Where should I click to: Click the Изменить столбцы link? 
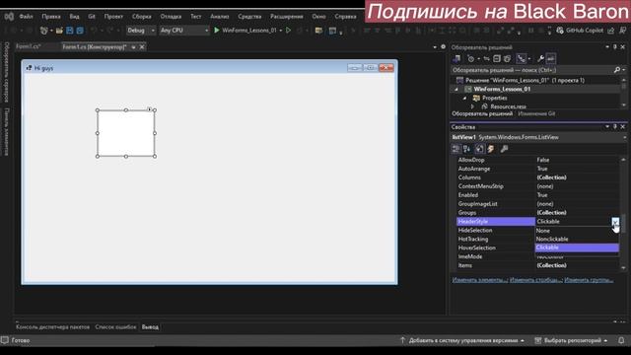(x=535, y=280)
